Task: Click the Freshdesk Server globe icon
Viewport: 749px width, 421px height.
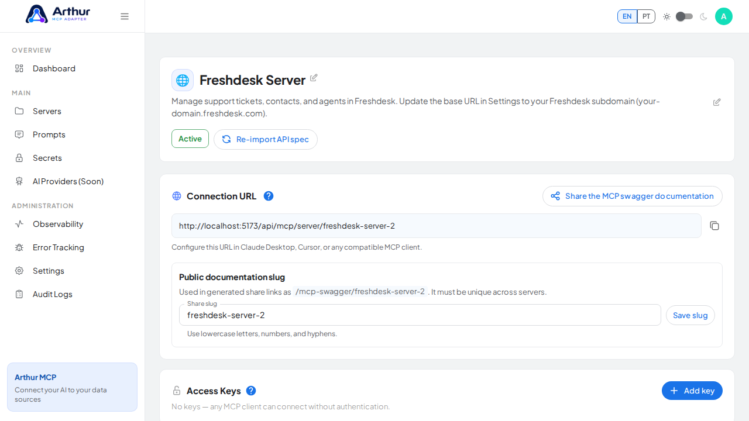Action: pyautogui.click(x=183, y=80)
